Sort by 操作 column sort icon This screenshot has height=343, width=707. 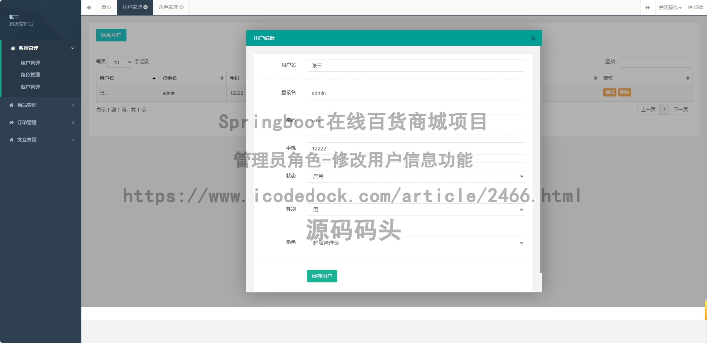click(688, 78)
